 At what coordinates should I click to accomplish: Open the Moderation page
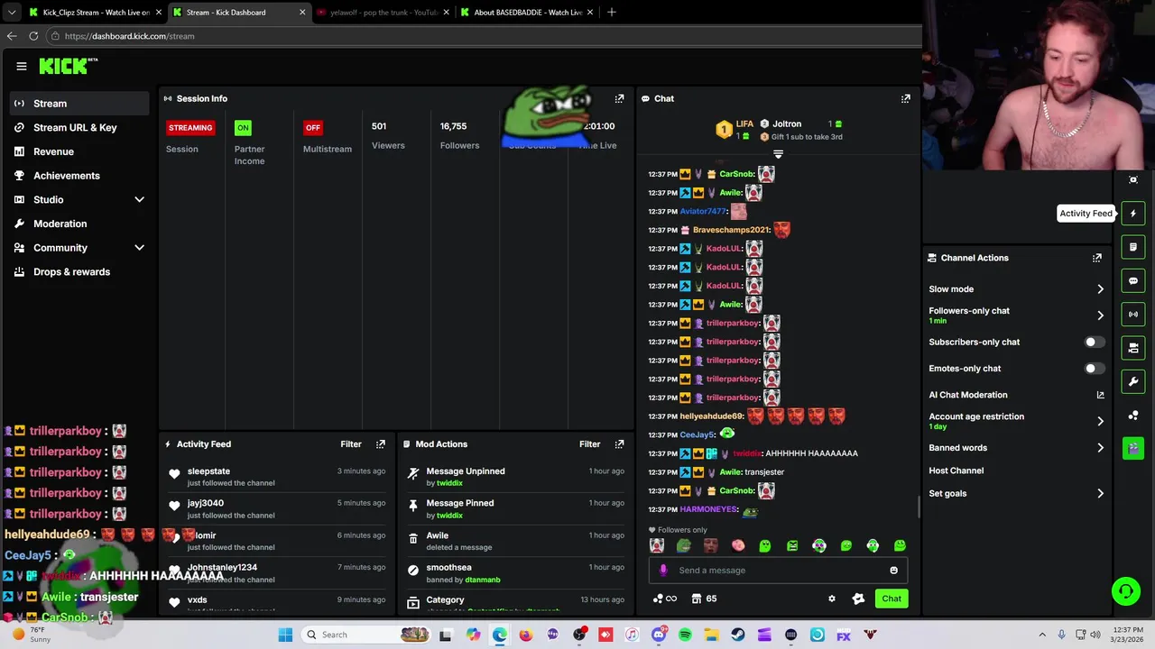79,224
